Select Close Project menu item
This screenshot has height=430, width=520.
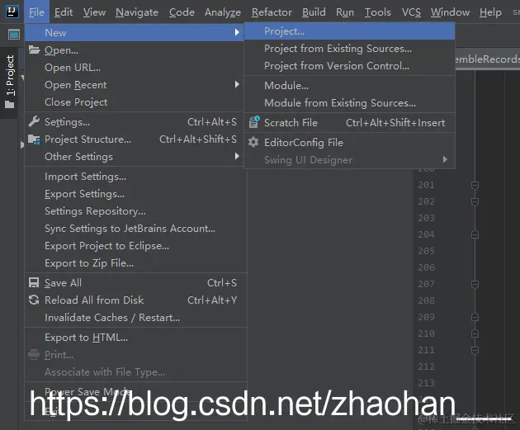pos(135,102)
